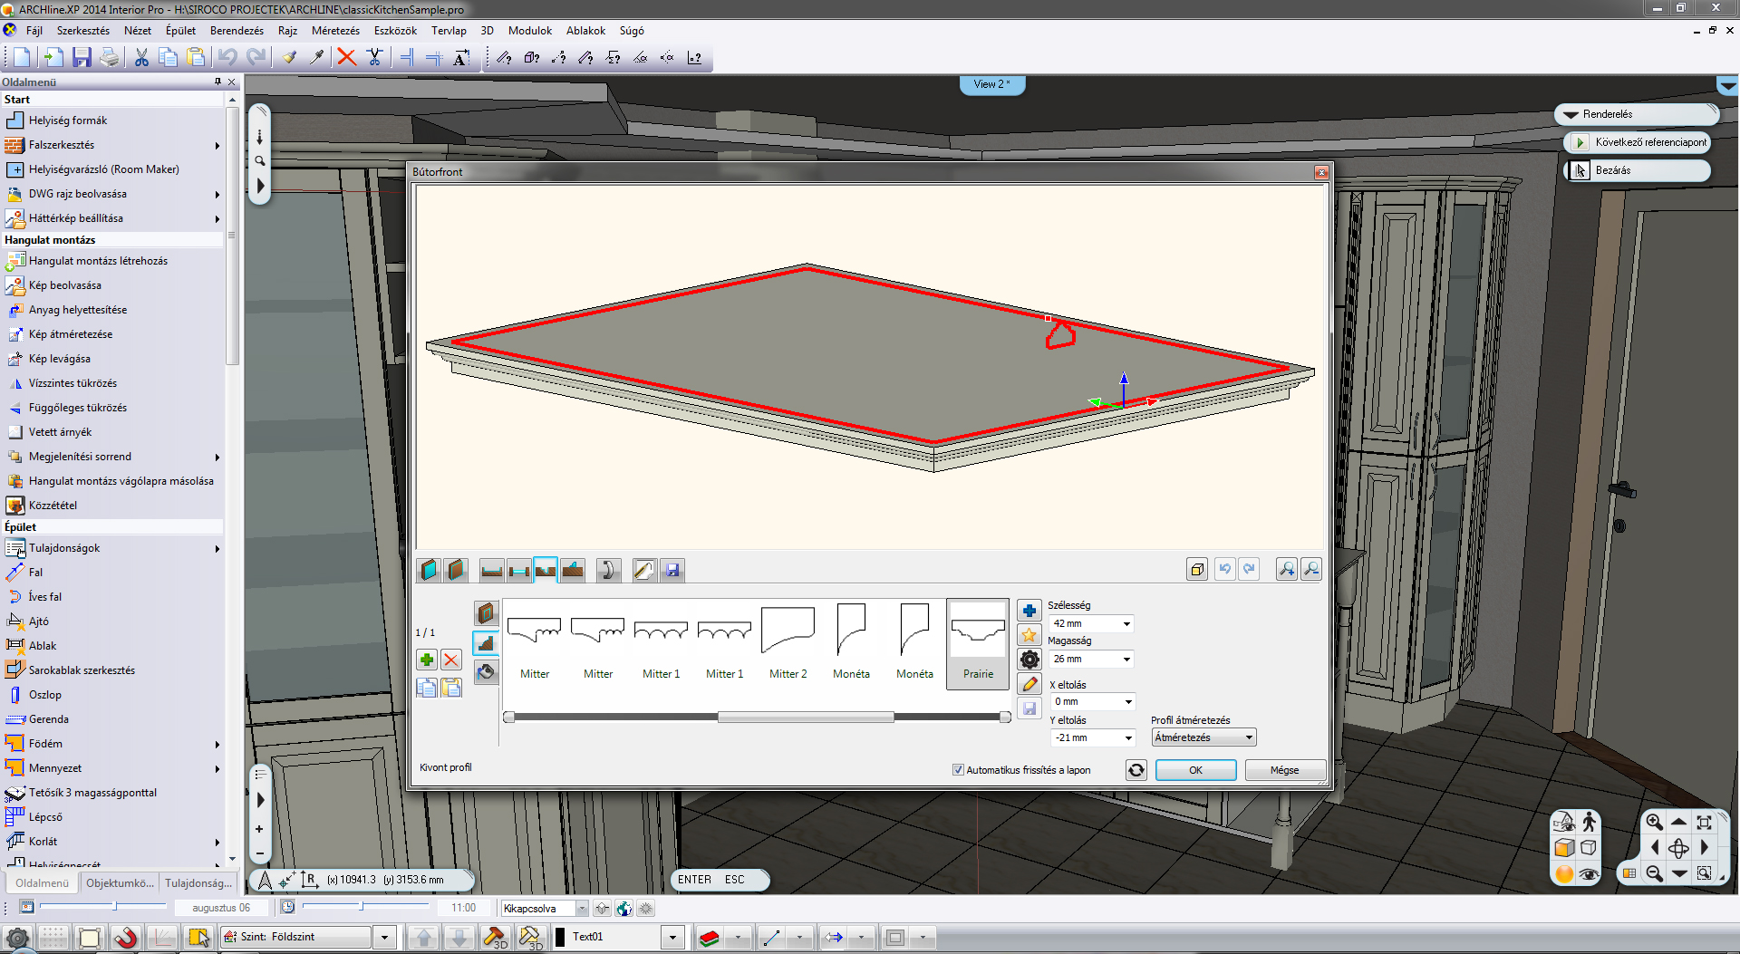The width and height of the screenshot is (1740, 954).
Task: Click the refresh icon next to OK
Action: [x=1136, y=770]
